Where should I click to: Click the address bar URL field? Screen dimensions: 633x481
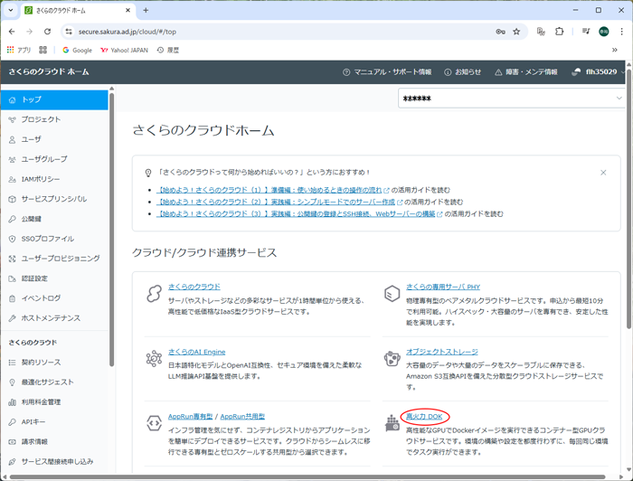282,32
